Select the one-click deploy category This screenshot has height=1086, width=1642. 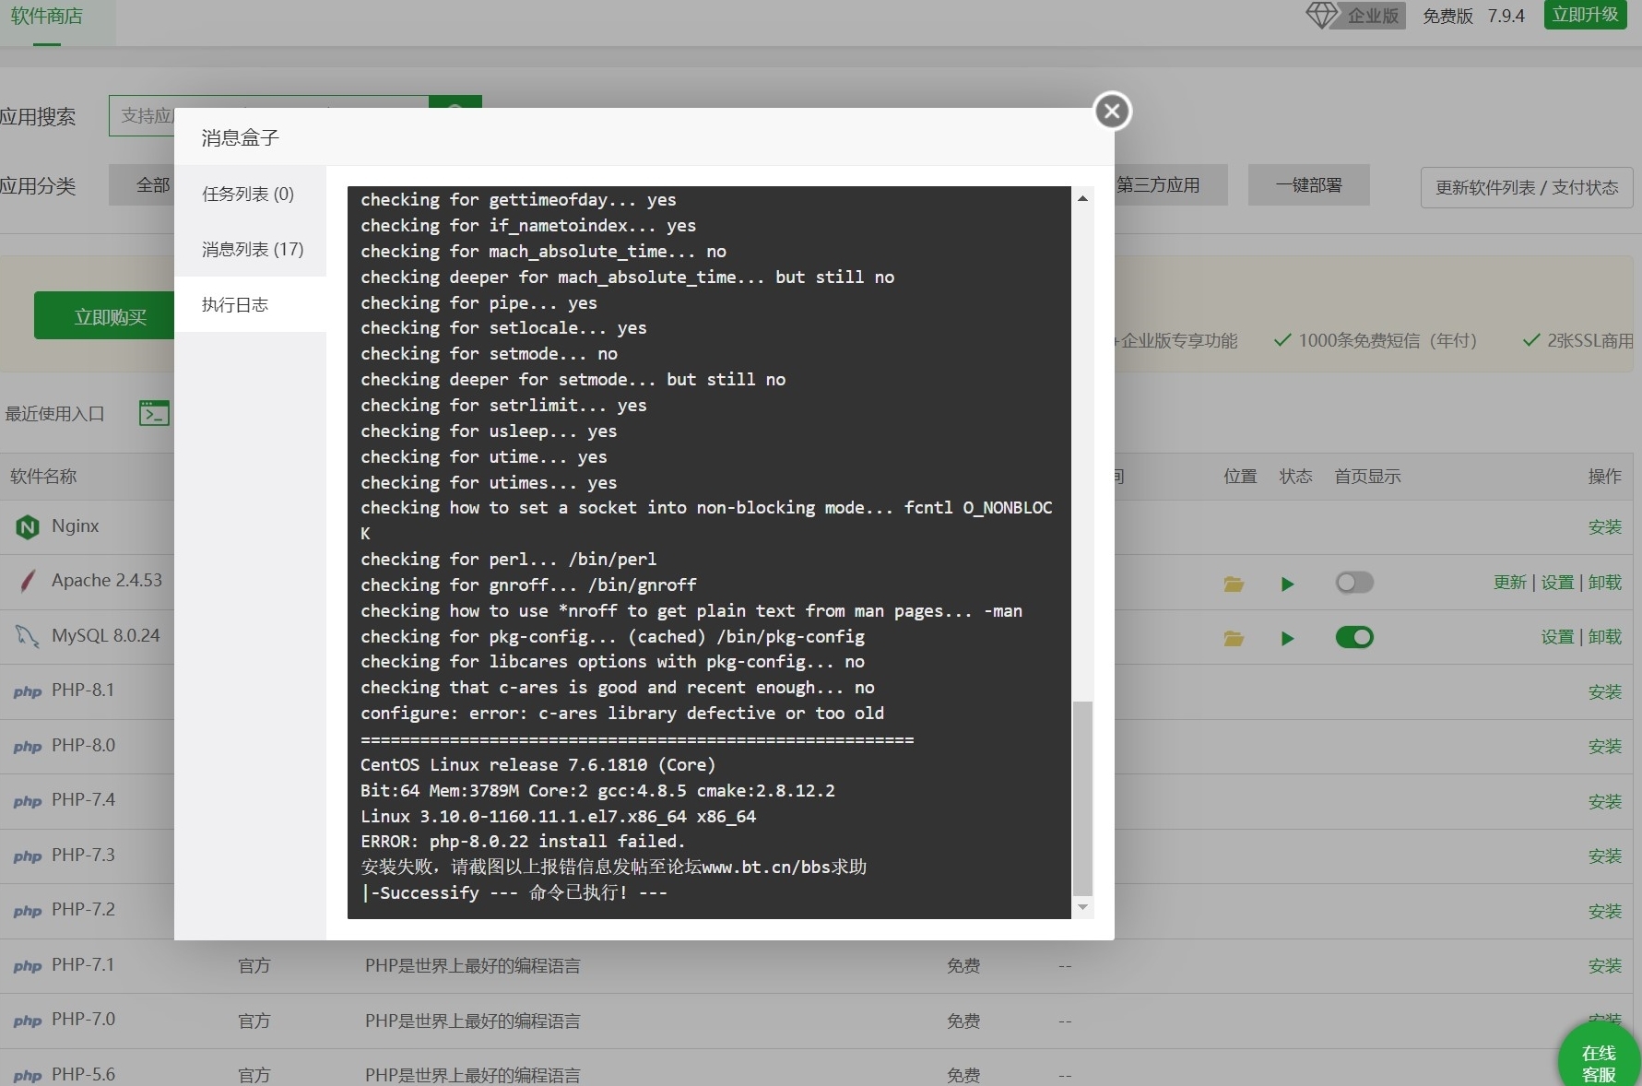(x=1308, y=185)
